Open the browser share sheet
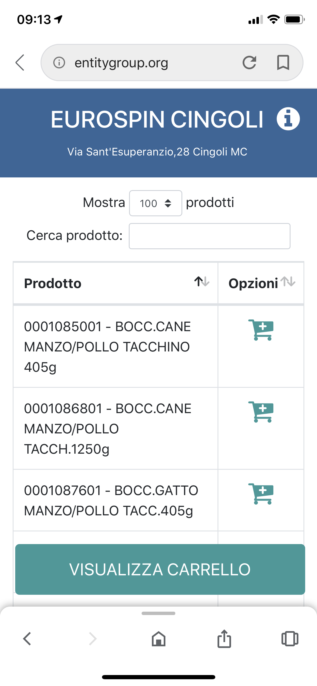 click(x=224, y=639)
